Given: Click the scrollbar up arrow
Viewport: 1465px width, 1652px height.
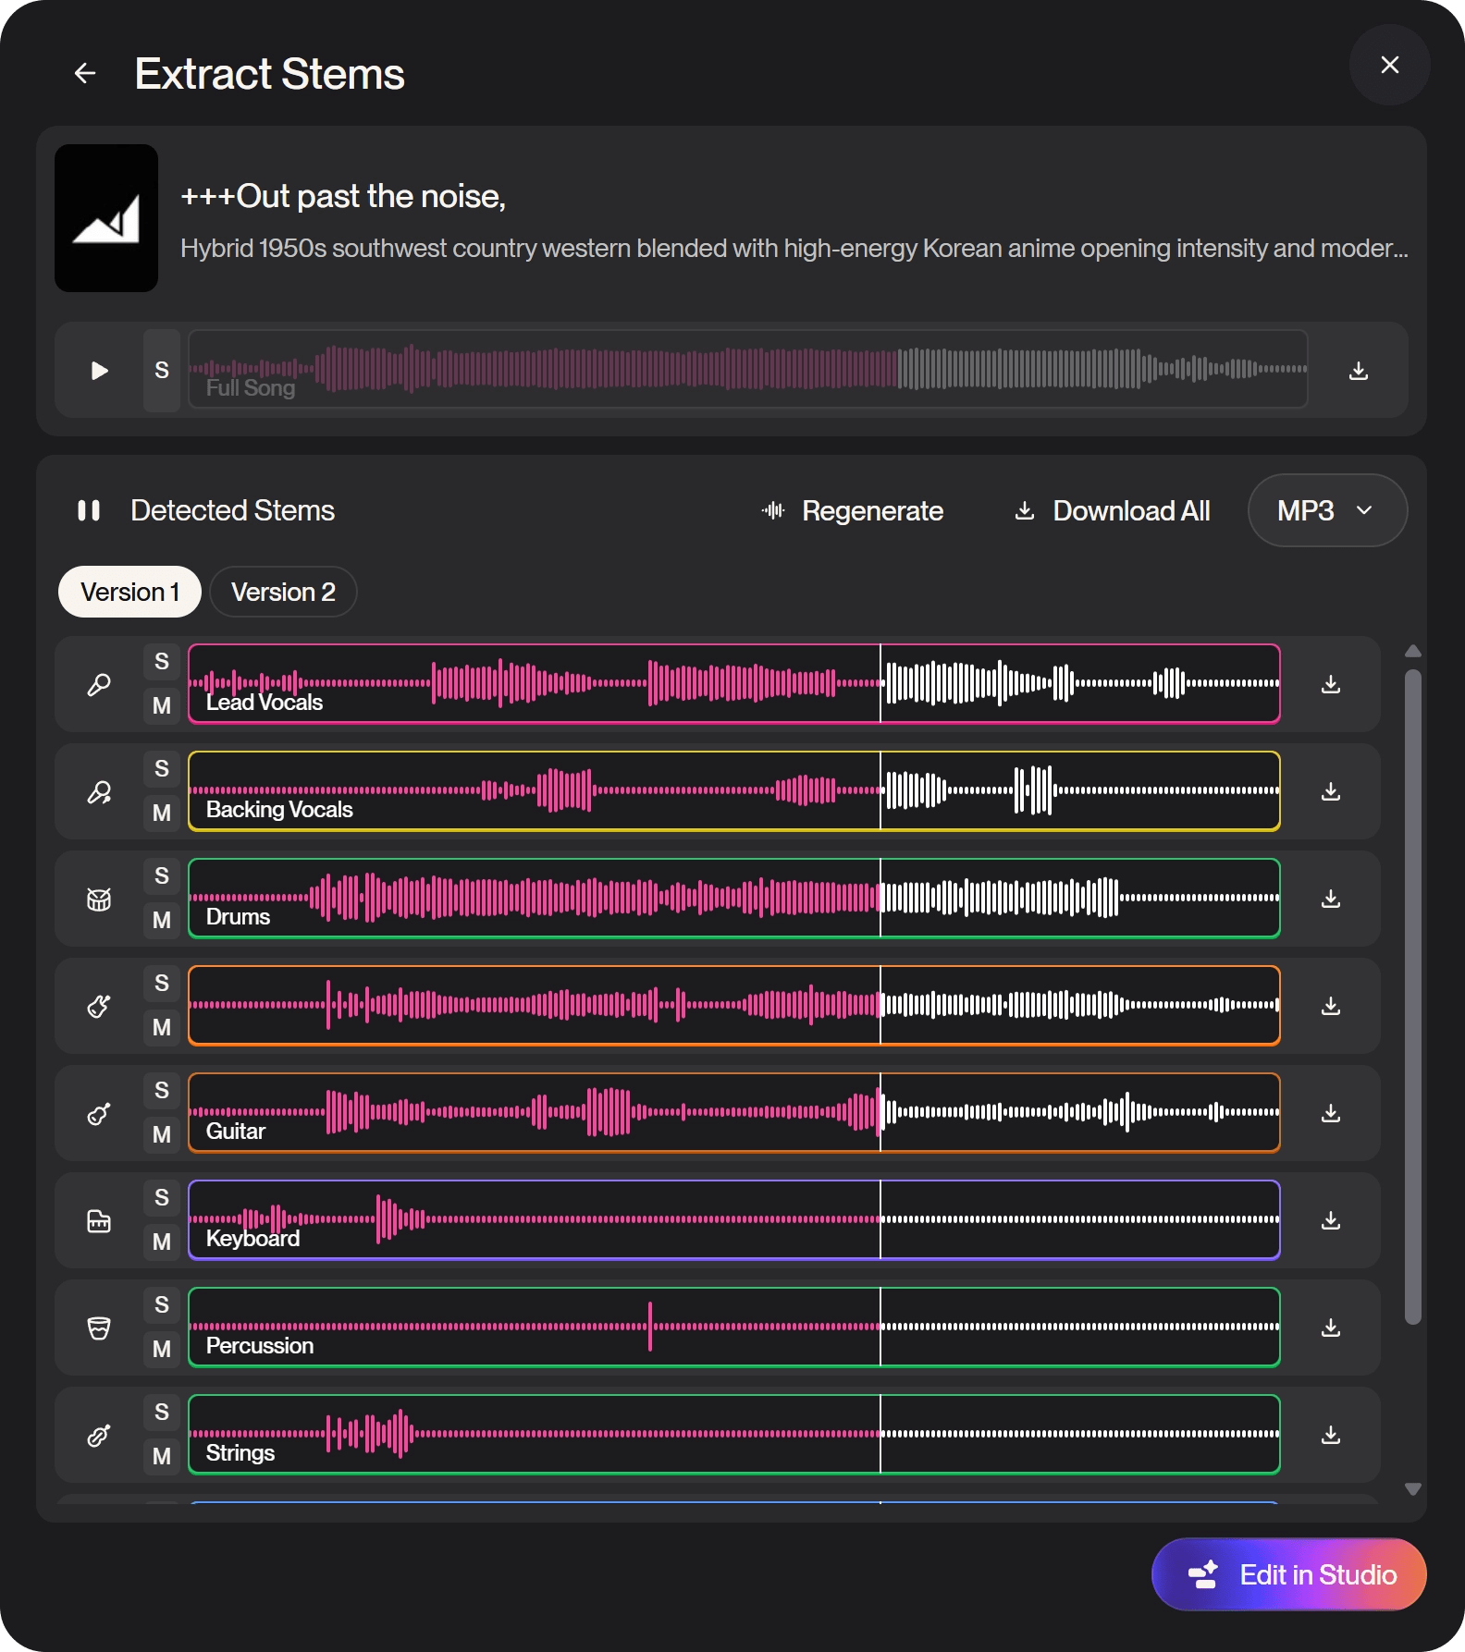Looking at the screenshot, I should (x=1412, y=651).
